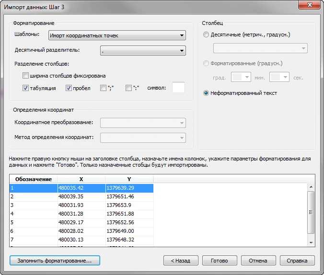Check the colon separator checkbox
324x275 pixels.
coord(128,88)
